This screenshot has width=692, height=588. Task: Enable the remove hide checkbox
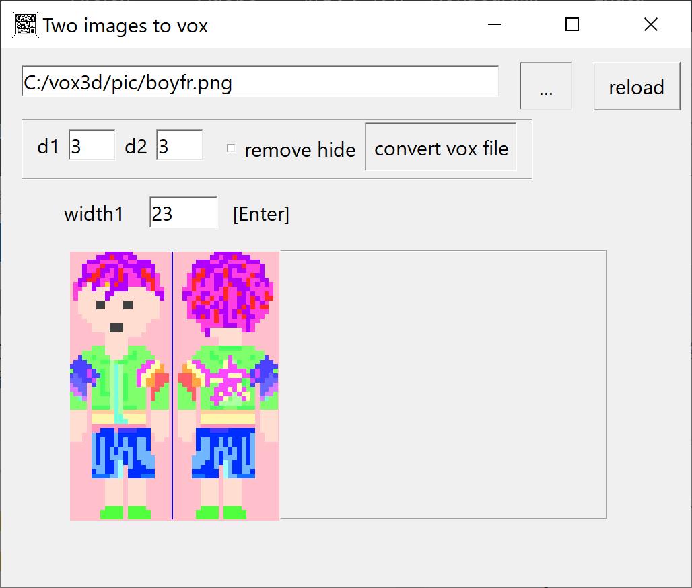coord(231,149)
